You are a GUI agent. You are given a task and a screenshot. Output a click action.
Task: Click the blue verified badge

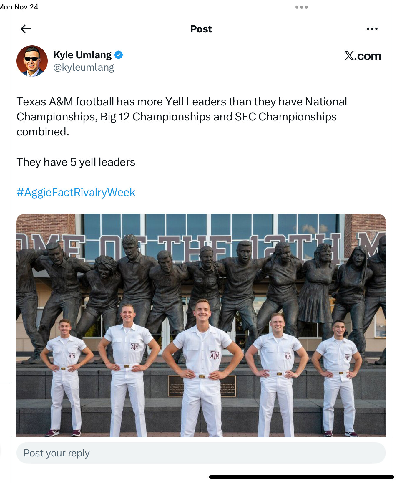(119, 55)
